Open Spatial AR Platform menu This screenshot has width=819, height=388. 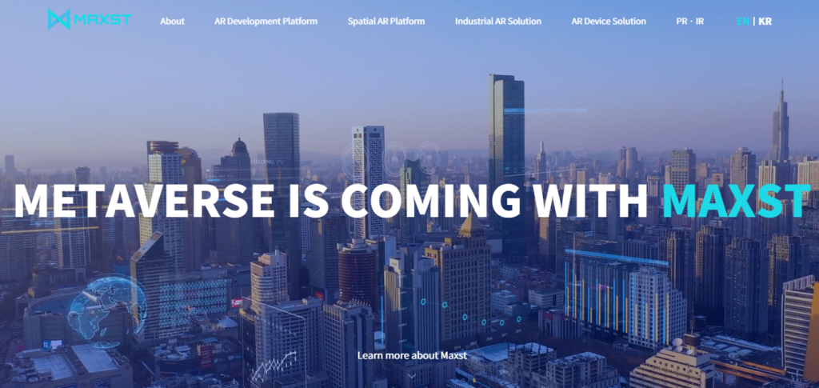pos(386,22)
